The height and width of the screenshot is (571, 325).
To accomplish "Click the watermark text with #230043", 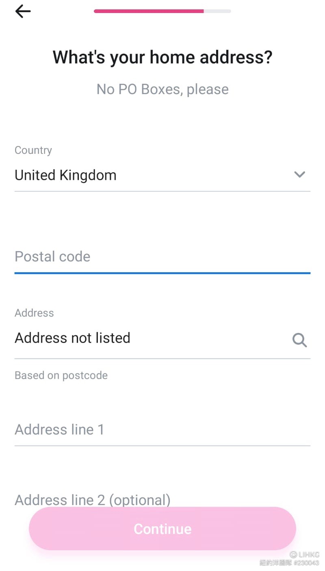I will 290,563.
